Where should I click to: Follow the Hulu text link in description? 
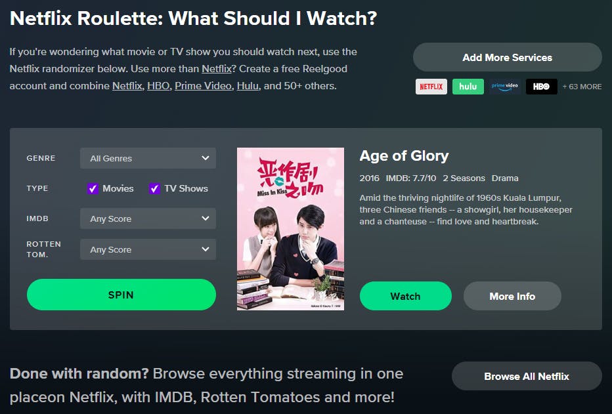point(248,86)
